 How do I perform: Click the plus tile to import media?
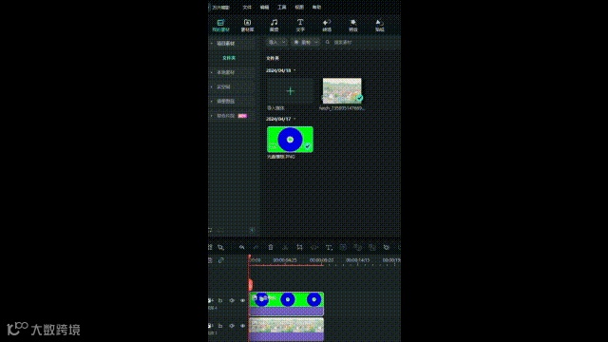pos(290,91)
